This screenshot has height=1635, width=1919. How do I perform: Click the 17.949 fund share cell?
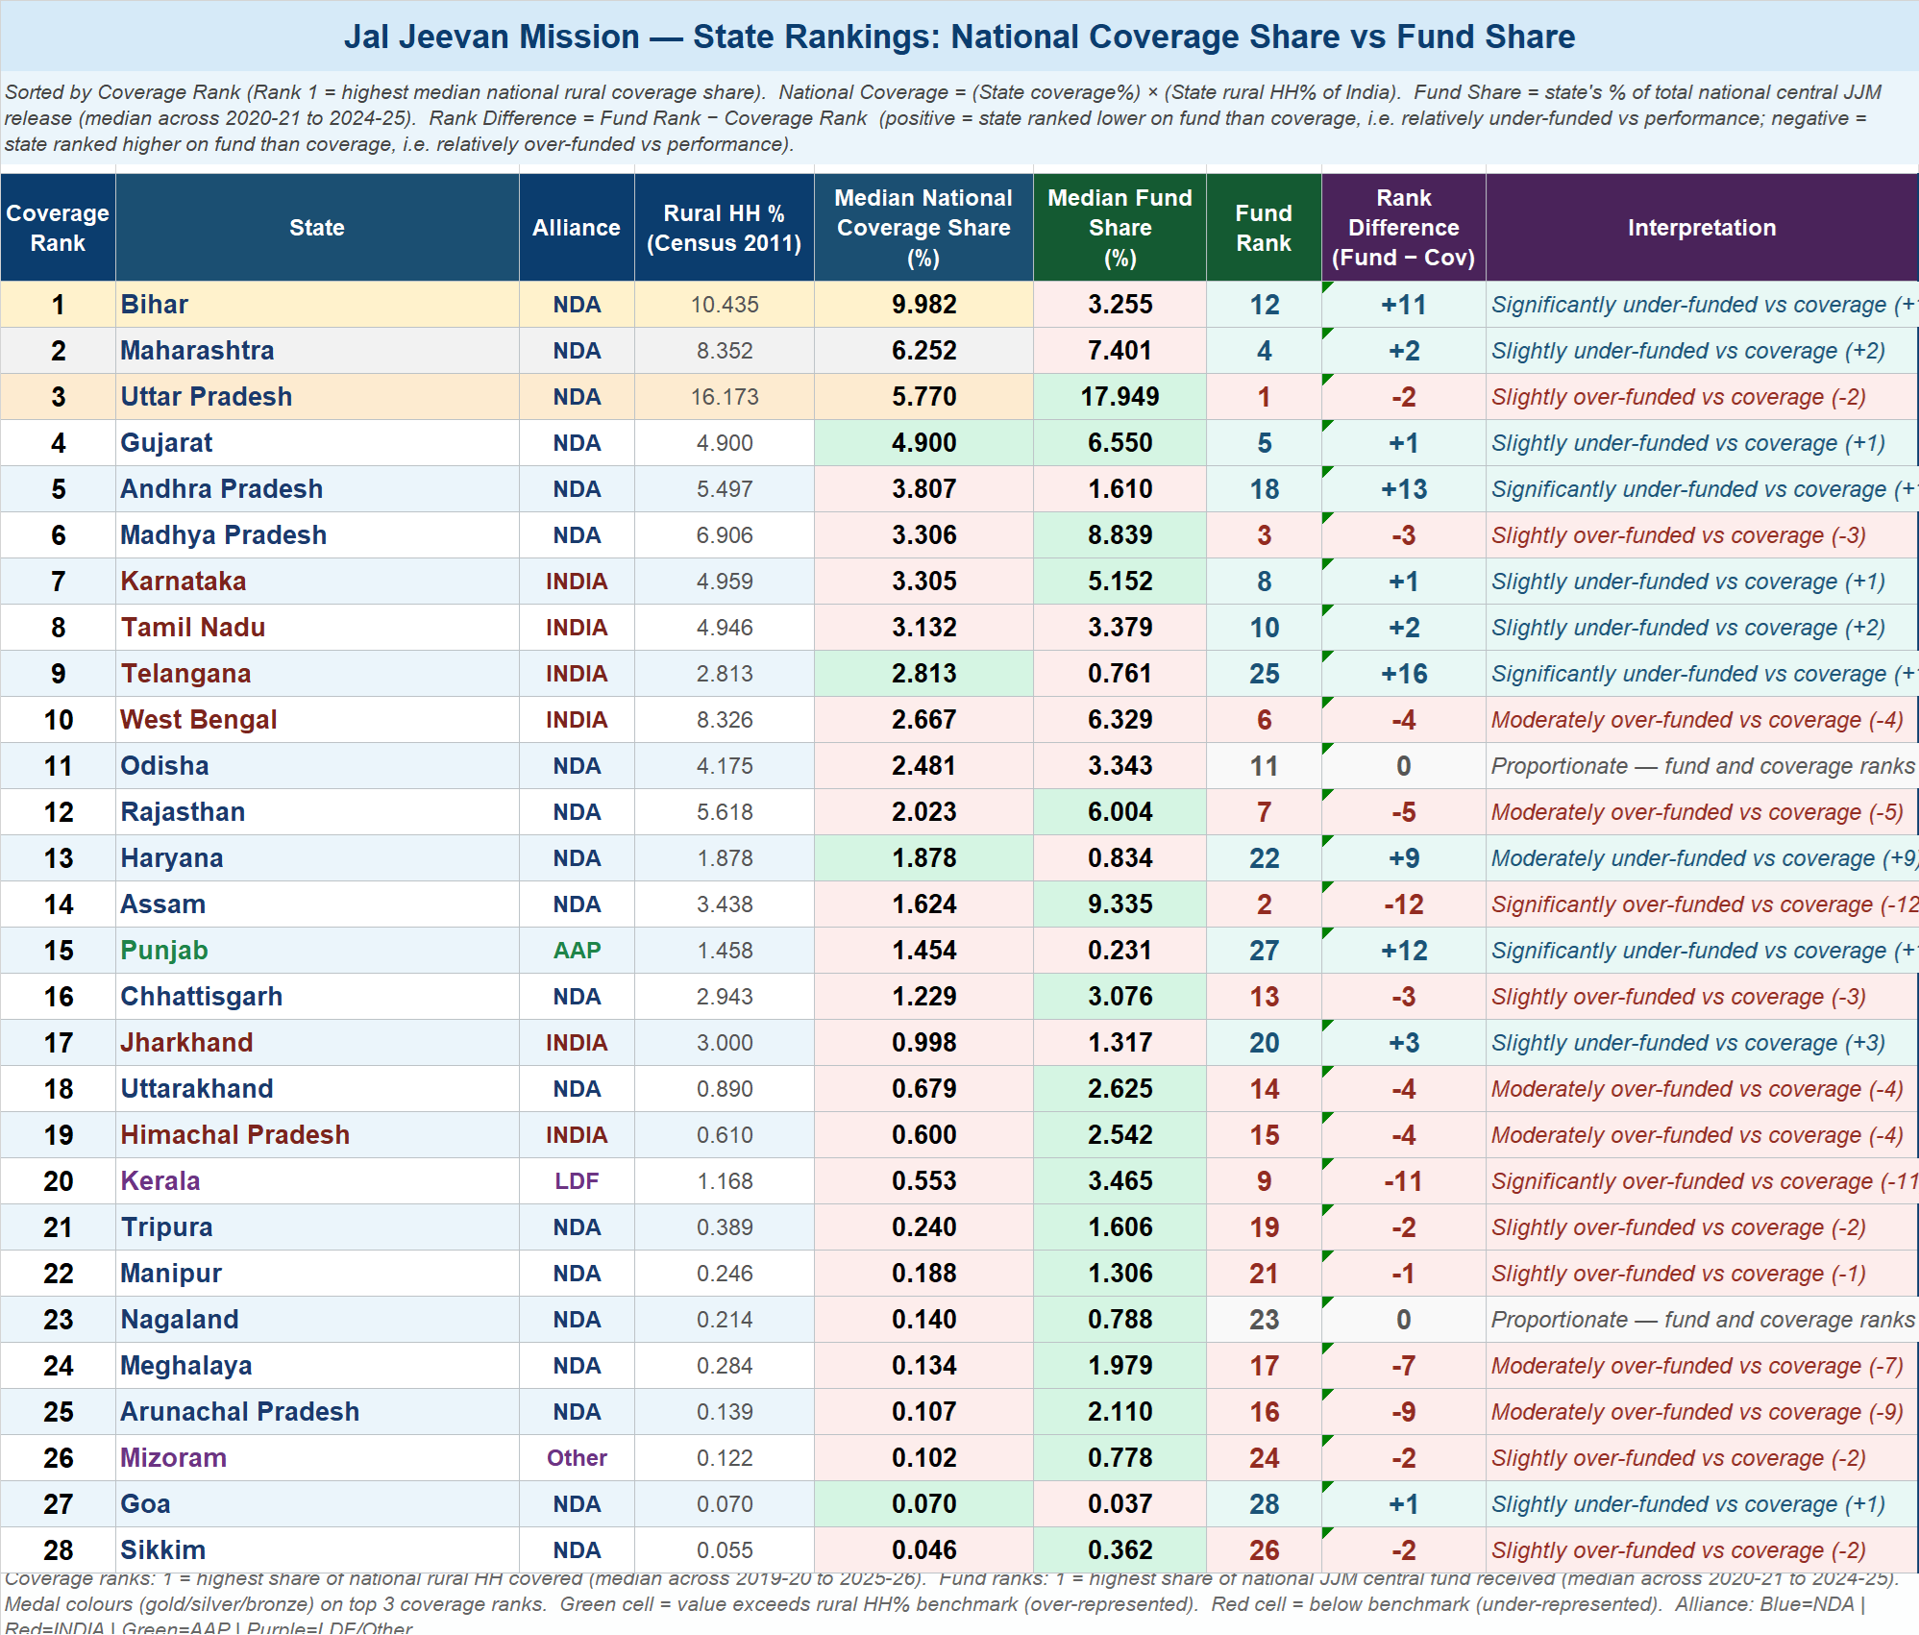pyautogui.click(x=1119, y=397)
